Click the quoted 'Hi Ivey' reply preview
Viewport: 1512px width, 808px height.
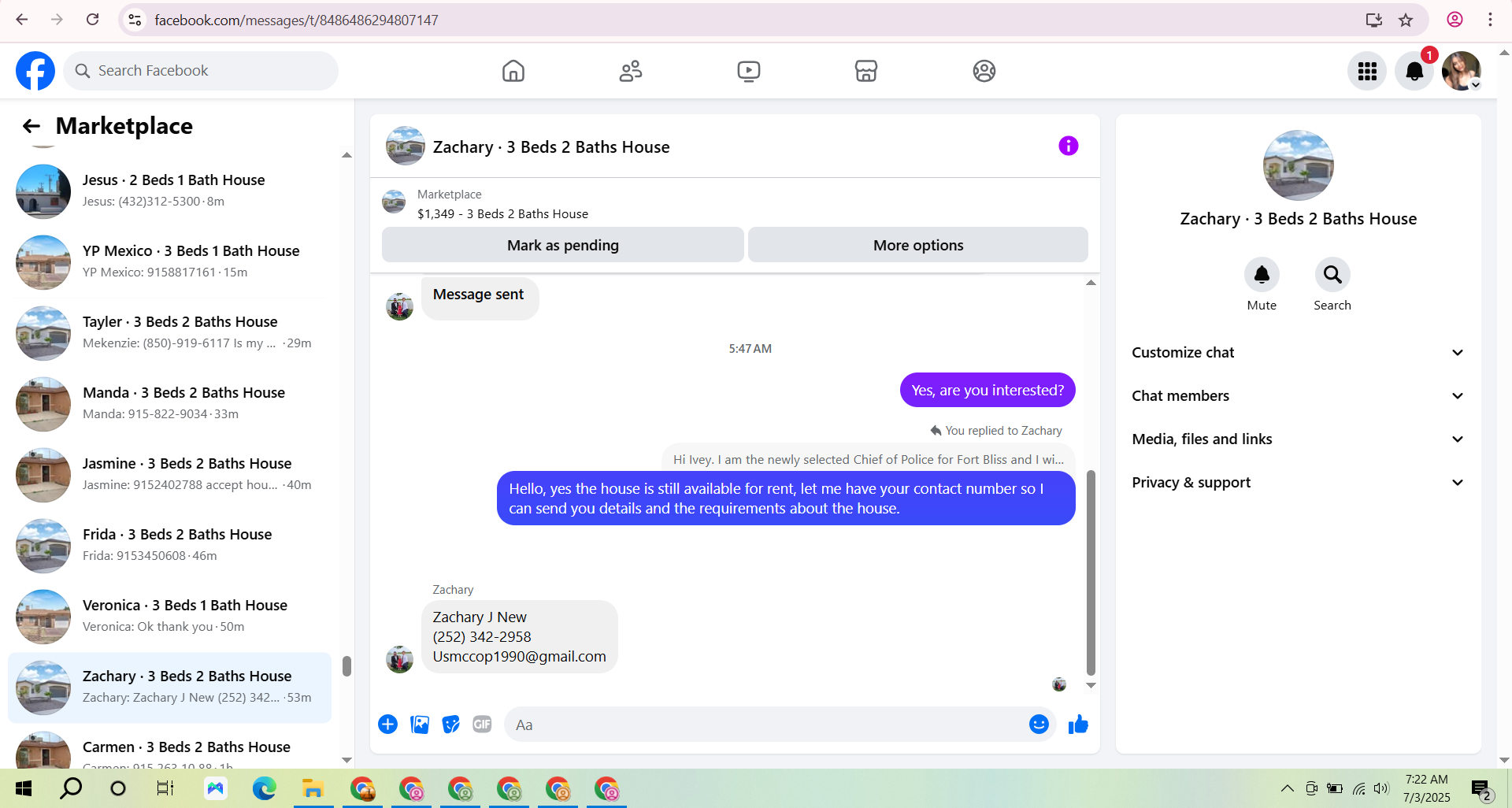coord(869,459)
